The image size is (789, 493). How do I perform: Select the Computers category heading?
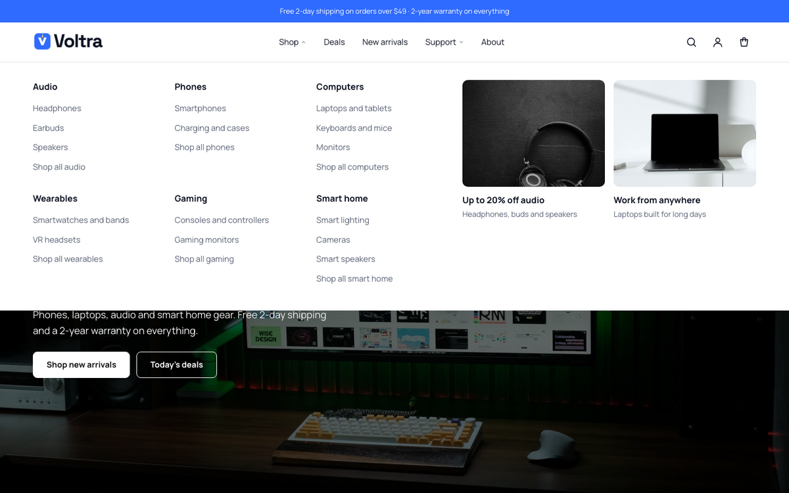click(x=340, y=87)
